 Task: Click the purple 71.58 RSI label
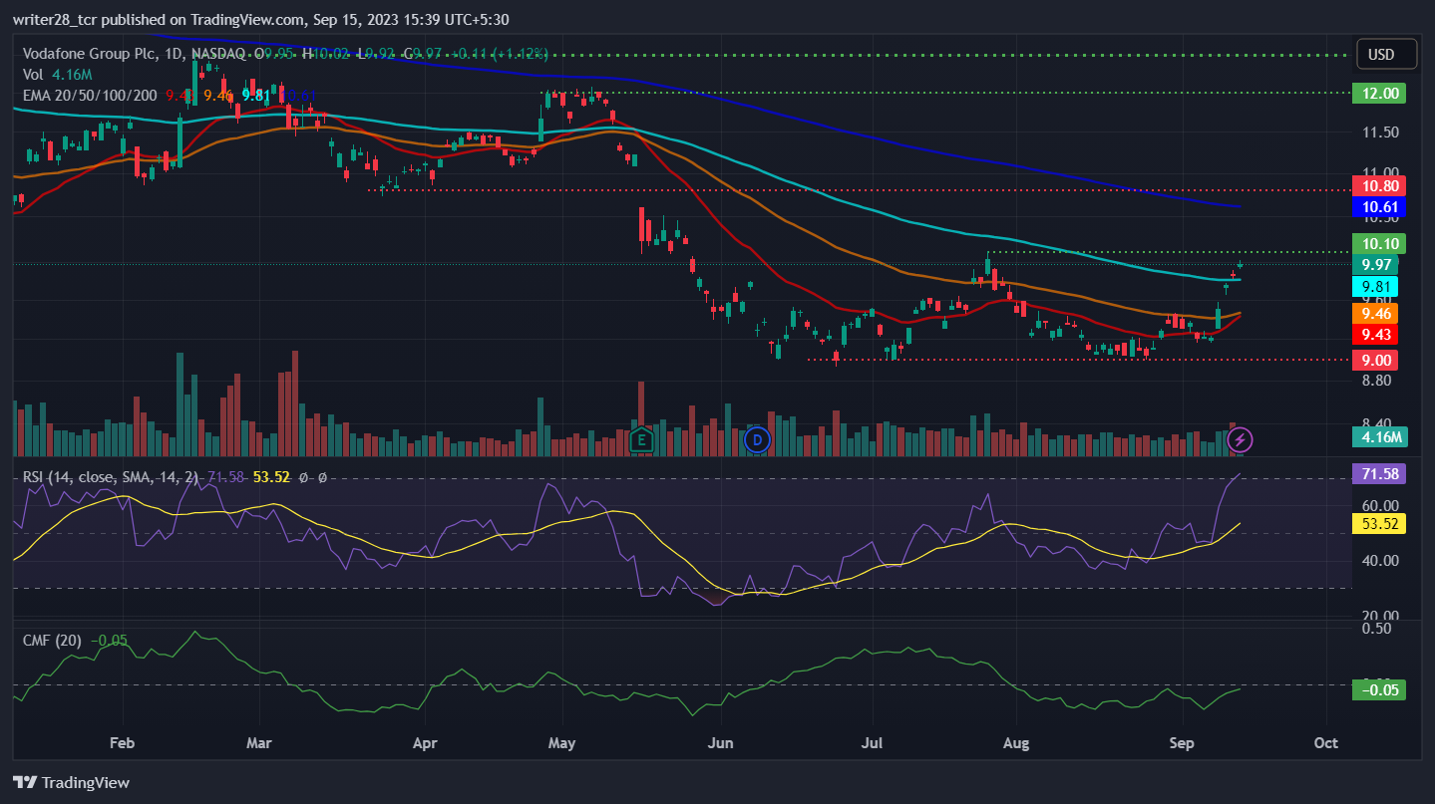pos(1378,473)
